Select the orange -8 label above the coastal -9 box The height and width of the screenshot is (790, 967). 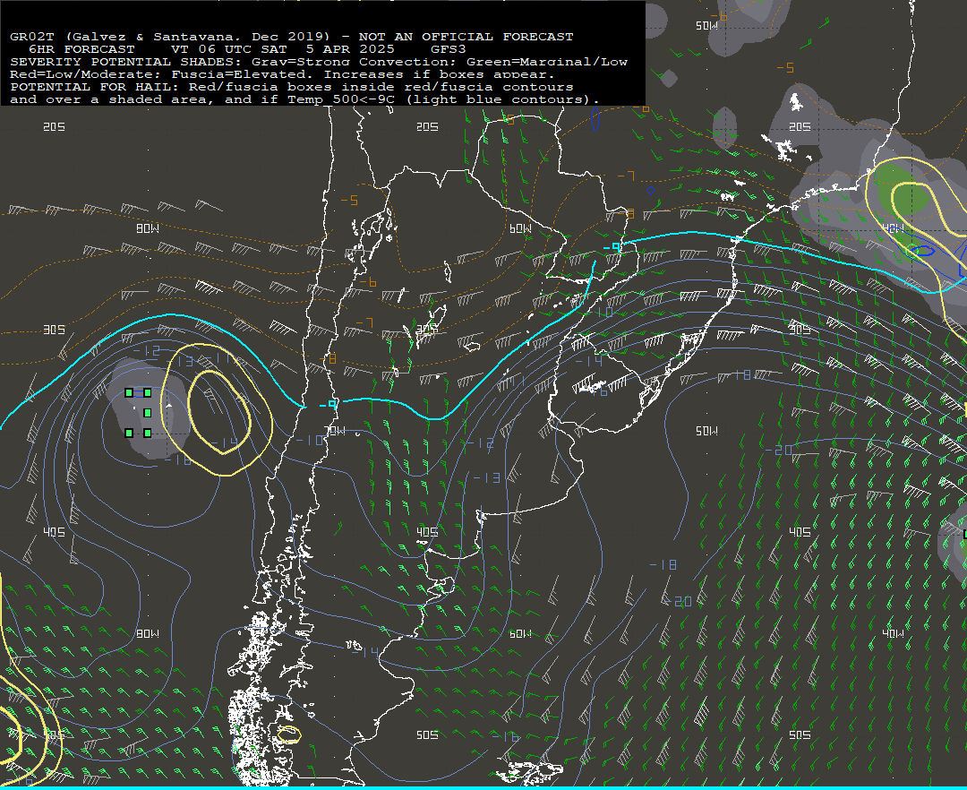(329, 358)
